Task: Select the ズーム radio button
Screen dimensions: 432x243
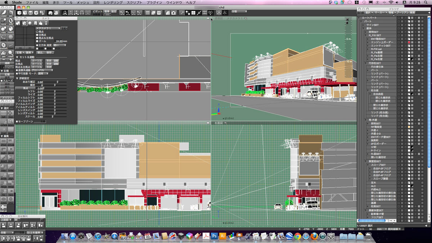Action: (x=37, y=41)
